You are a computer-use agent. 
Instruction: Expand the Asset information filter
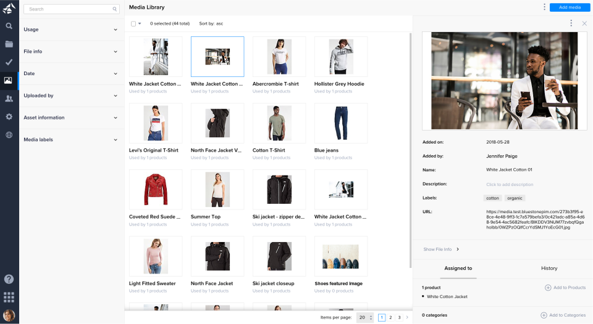pos(70,118)
